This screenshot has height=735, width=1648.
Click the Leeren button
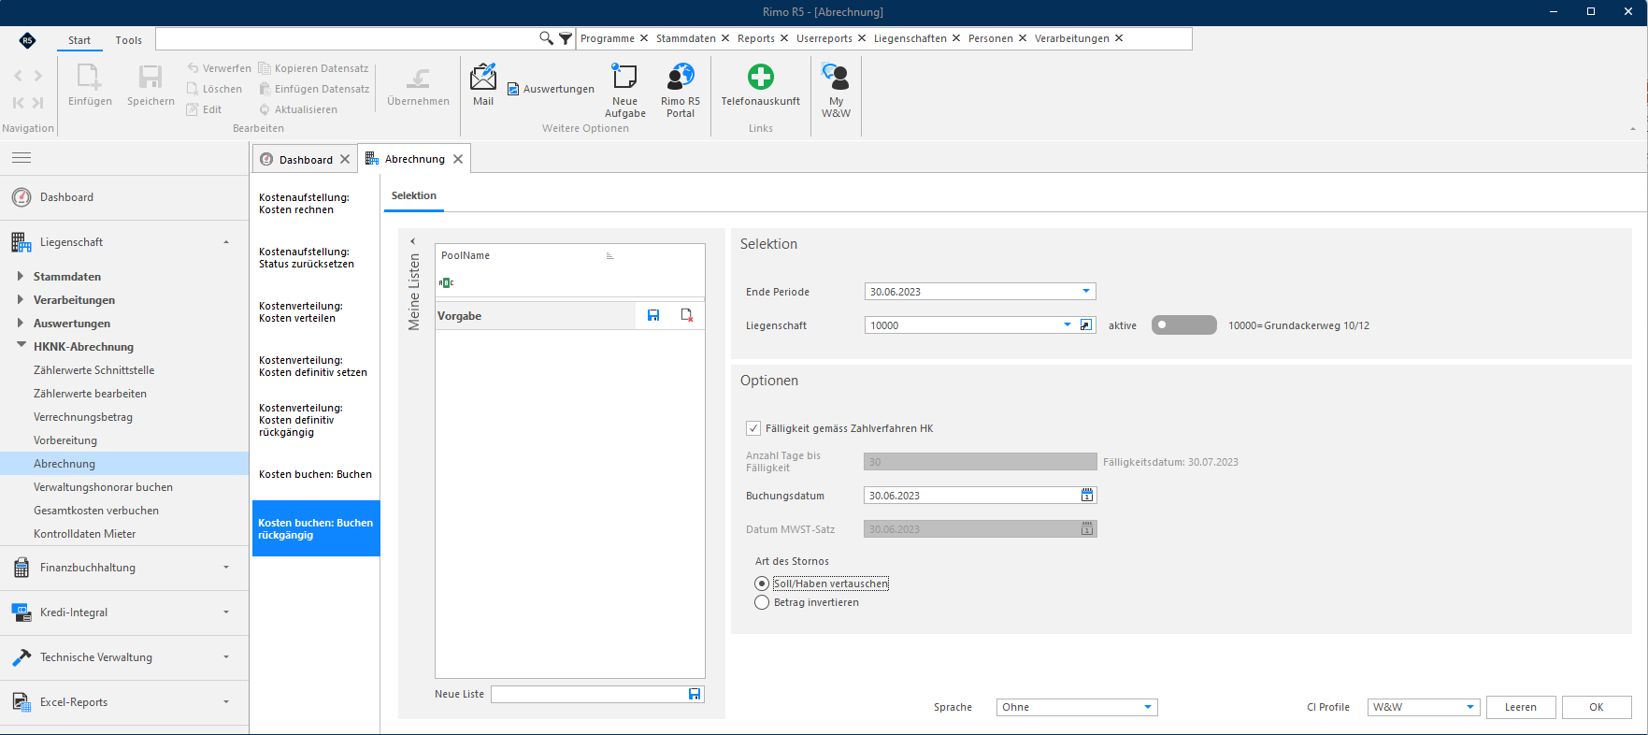(x=1521, y=707)
